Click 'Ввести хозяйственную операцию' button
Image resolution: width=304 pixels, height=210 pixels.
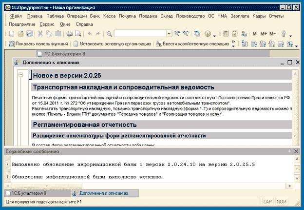(192, 44)
